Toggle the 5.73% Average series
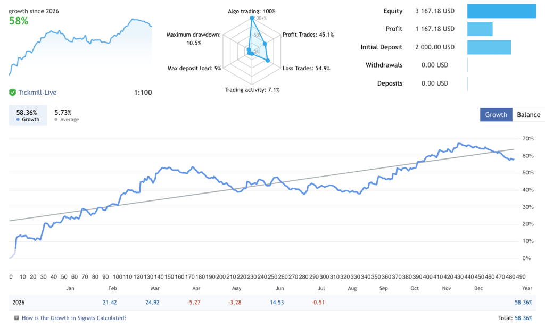The image size is (545, 327). [x=67, y=115]
